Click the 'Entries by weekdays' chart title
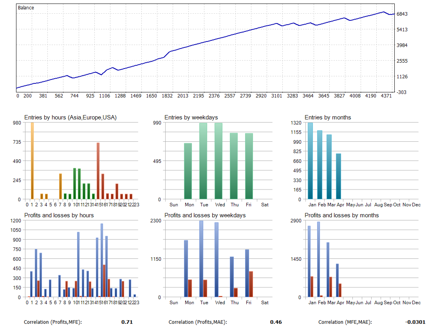 (x=191, y=117)
